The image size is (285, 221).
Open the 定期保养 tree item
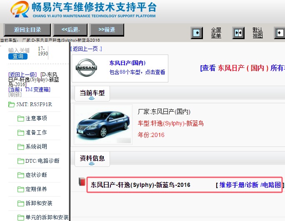click(36, 189)
